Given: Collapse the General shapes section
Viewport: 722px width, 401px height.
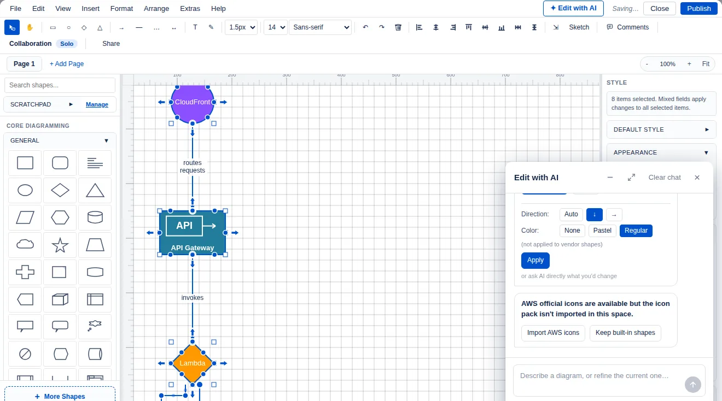Looking at the screenshot, I should pyautogui.click(x=60, y=140).
